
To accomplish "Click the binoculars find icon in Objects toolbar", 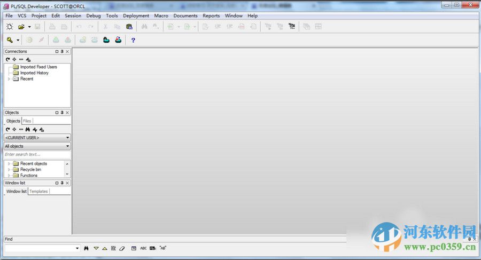I will pos(28,129).
